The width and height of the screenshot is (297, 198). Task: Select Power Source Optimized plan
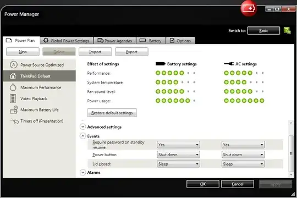[x=40, y=65]
